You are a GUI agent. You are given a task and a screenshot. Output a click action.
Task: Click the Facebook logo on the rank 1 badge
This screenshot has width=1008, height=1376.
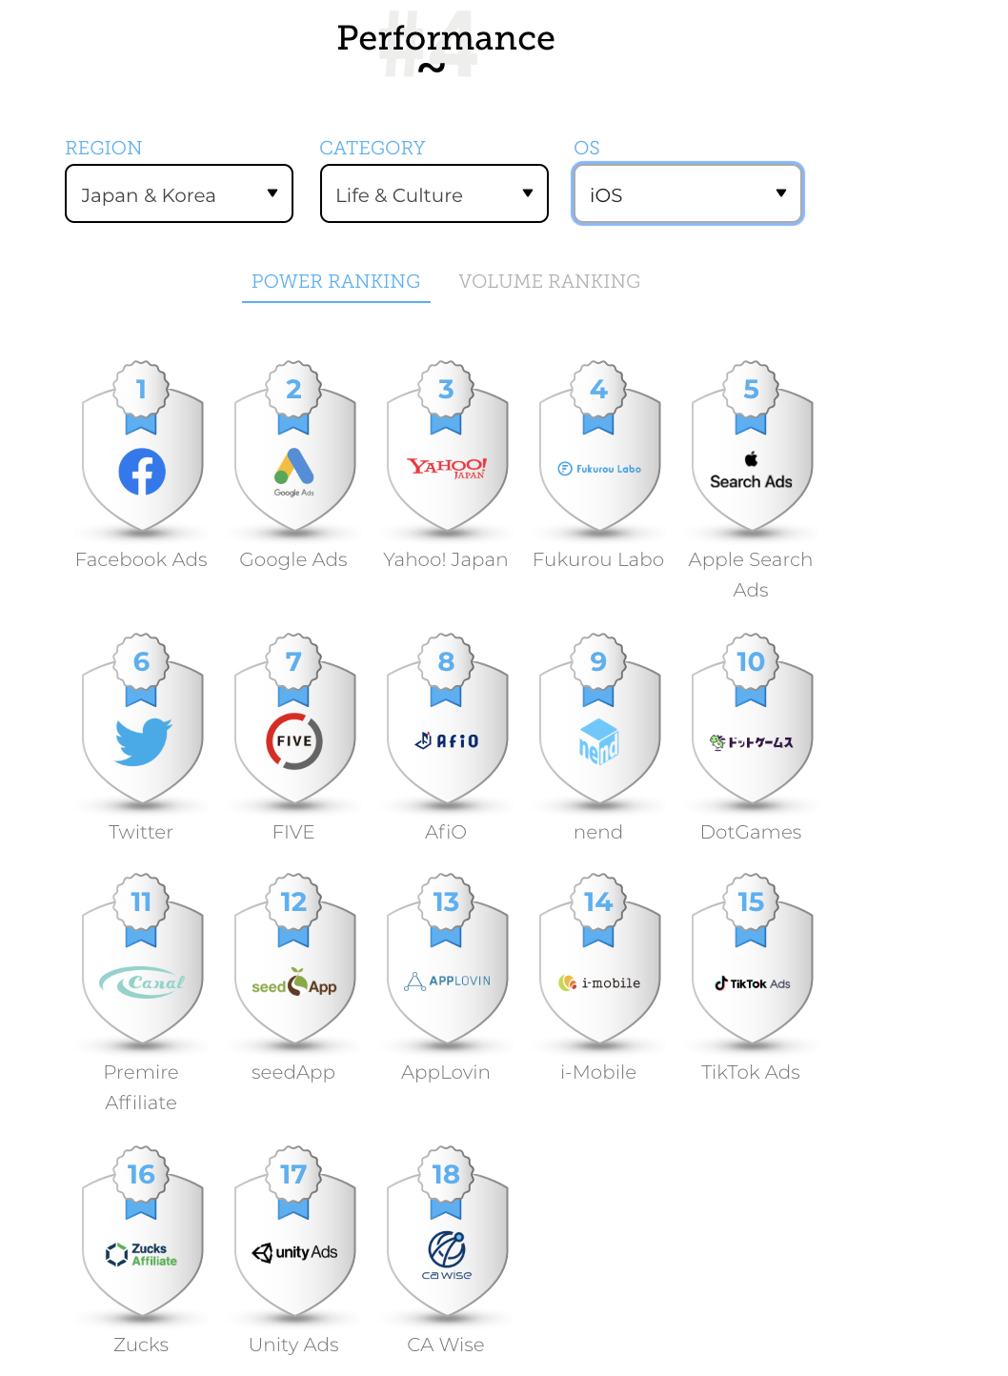(142, 472)
